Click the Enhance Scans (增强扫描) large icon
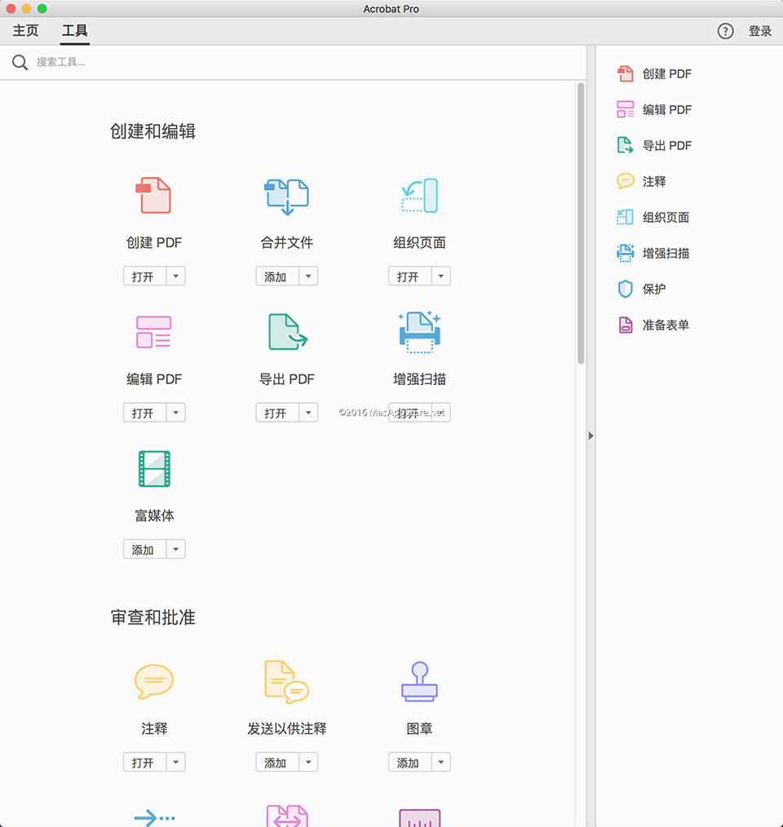783x827 pixels. click(419, 332)
